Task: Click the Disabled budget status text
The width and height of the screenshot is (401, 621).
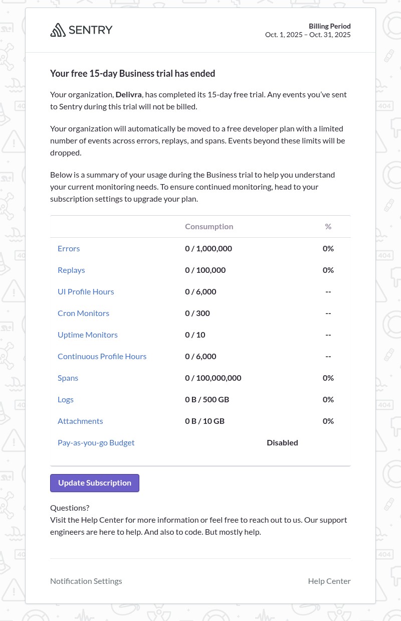Action: (x=282, y=442)
